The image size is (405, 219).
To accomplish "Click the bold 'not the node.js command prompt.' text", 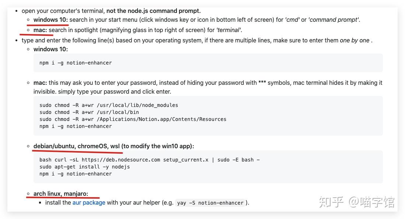I will coord(153,11).
